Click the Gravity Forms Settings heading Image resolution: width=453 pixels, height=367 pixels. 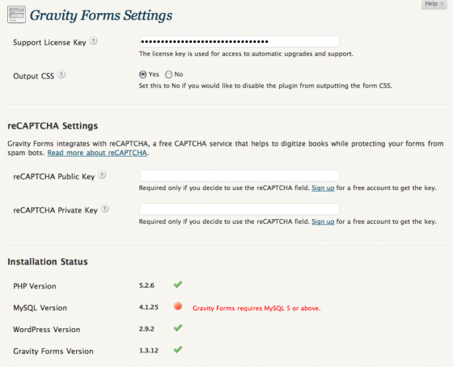pos(101,15)
